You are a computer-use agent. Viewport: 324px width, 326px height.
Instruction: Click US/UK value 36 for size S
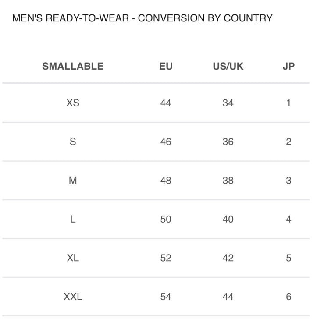228,142
